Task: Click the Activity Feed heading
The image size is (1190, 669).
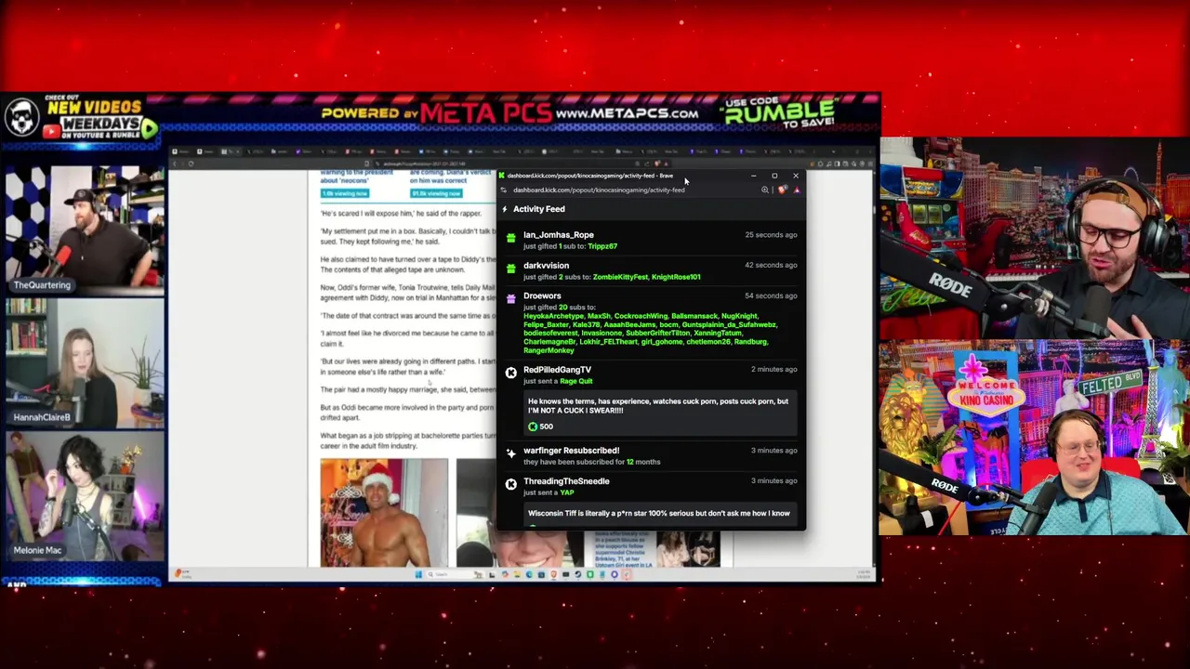Action: (x=538, y=209)
